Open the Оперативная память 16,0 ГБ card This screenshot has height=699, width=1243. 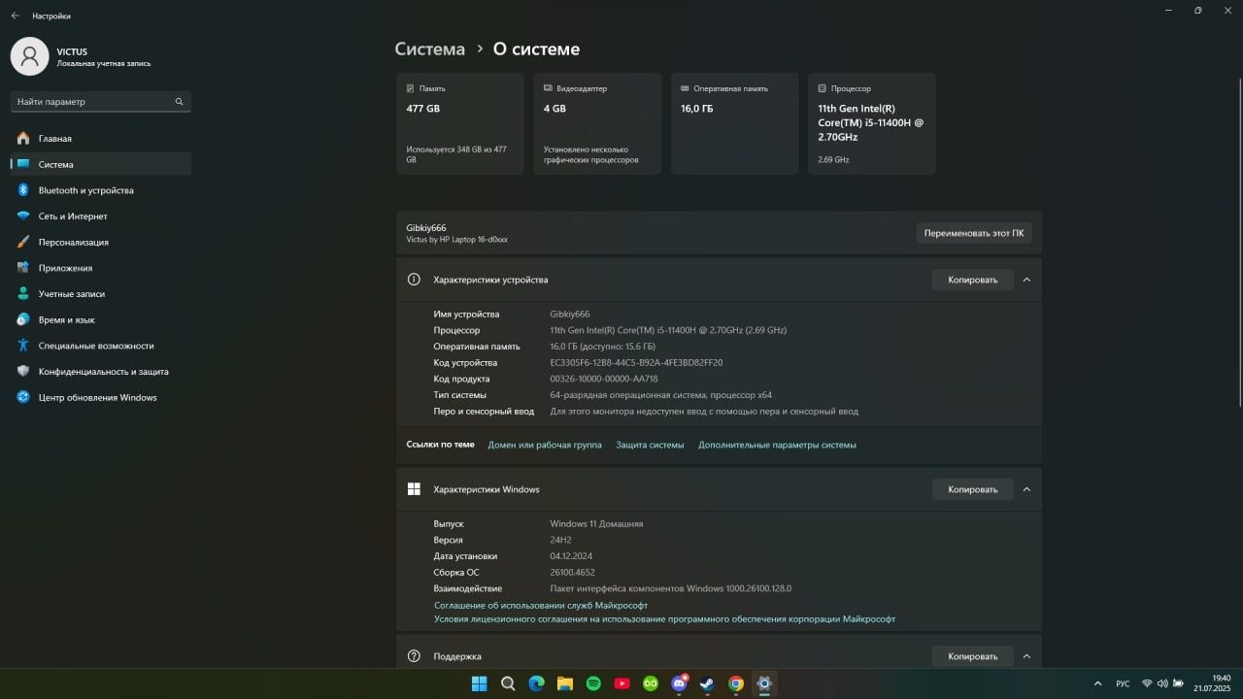[734, 123]
